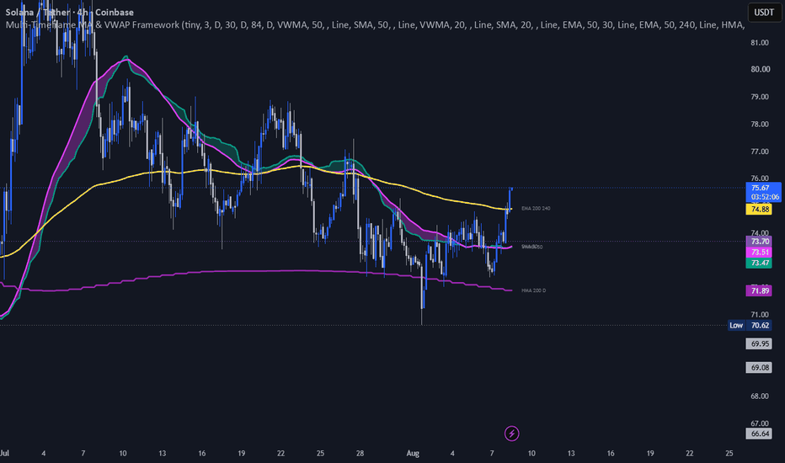Click the countdown timer 03:52:06

coord(765,197)
